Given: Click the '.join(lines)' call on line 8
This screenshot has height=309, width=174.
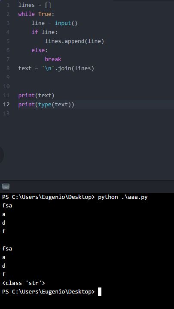Looking at the screenshot, I should (76, 68).
